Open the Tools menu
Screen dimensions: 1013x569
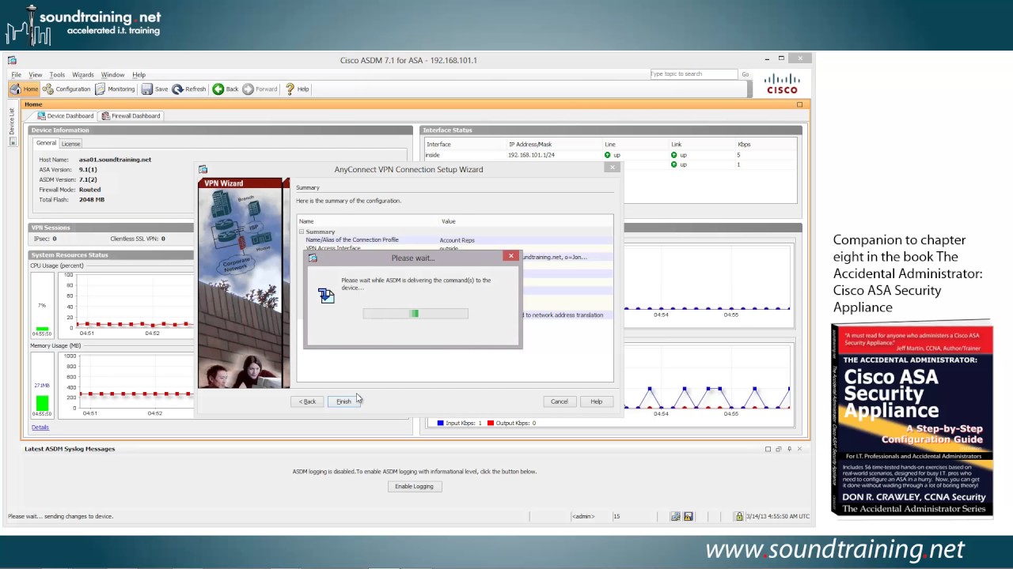tap(57, 75)
